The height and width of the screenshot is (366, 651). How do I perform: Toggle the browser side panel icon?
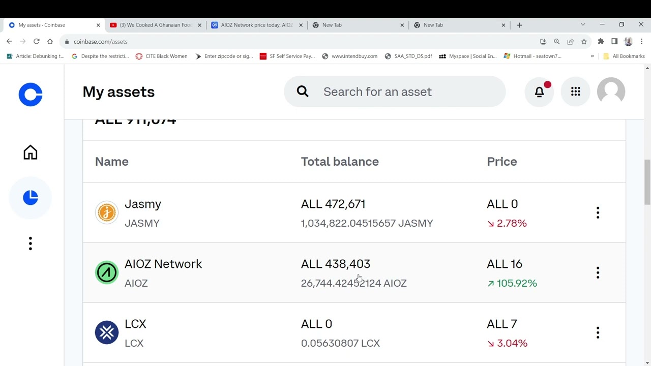614,42
